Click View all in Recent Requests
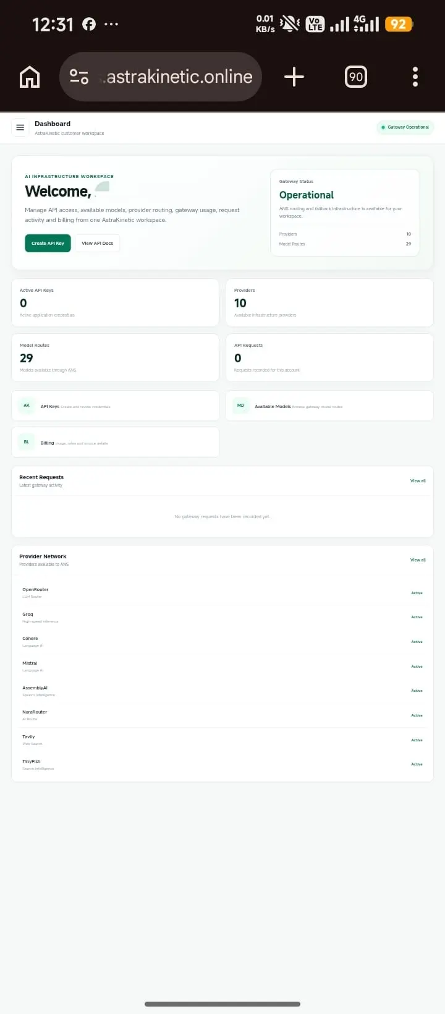 (x=418, y=480)
